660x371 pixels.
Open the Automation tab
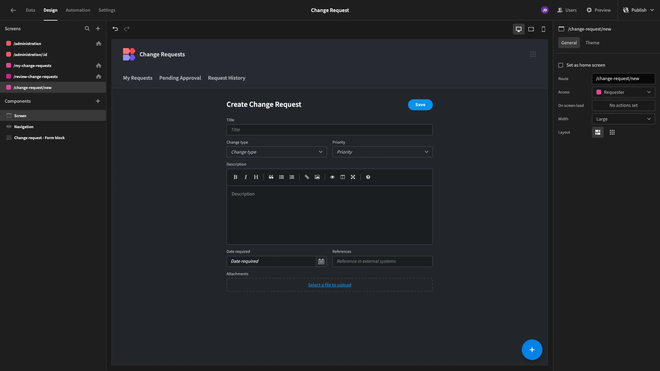click(x=78, y=10)
